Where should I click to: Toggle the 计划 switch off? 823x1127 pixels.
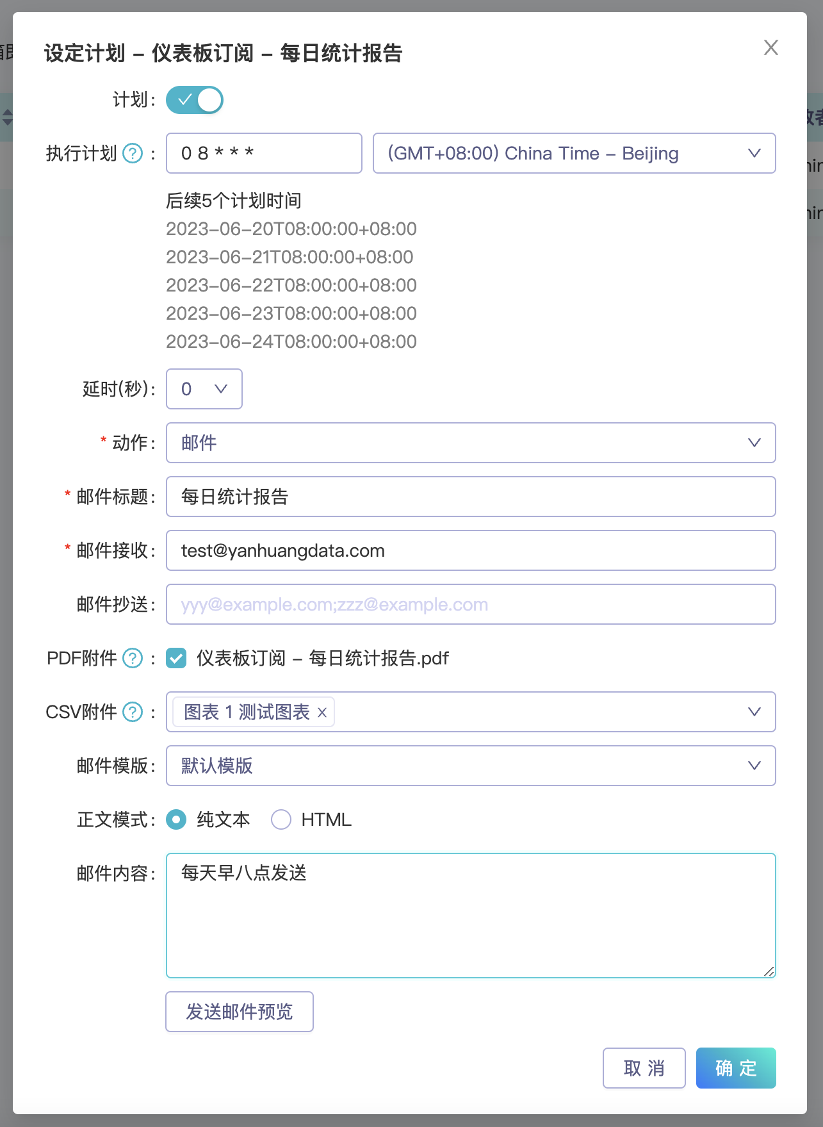[x=195, y=100]
